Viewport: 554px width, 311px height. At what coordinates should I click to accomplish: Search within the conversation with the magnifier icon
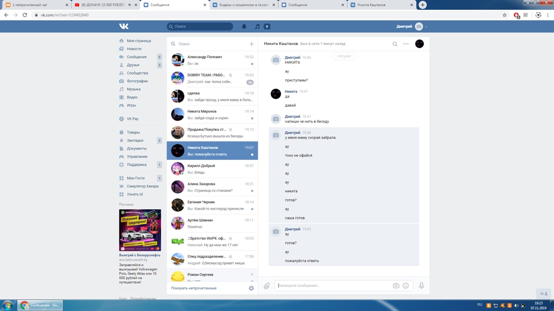pos(395,44)
